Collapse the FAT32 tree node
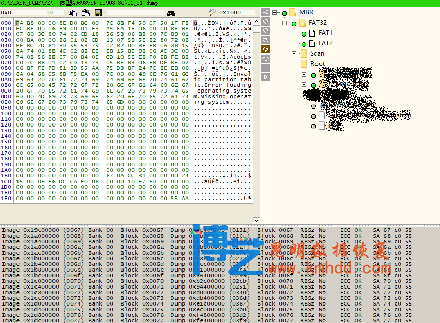Viewport: 440px width, 323px height. click(x=285, y=23)
